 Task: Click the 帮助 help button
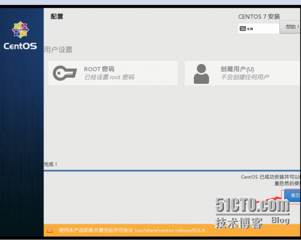pos(290,27)
